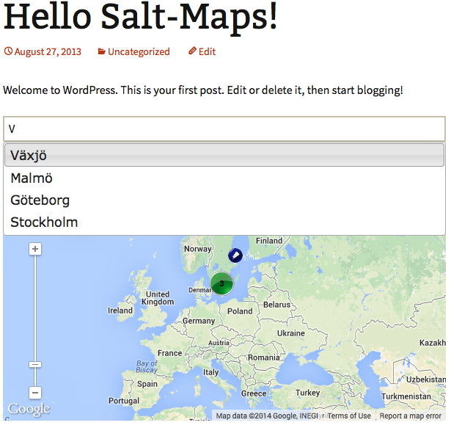Choose Göteborg in the autocomplete dropdown
This screenshot has width=451, height=428.
224,200
